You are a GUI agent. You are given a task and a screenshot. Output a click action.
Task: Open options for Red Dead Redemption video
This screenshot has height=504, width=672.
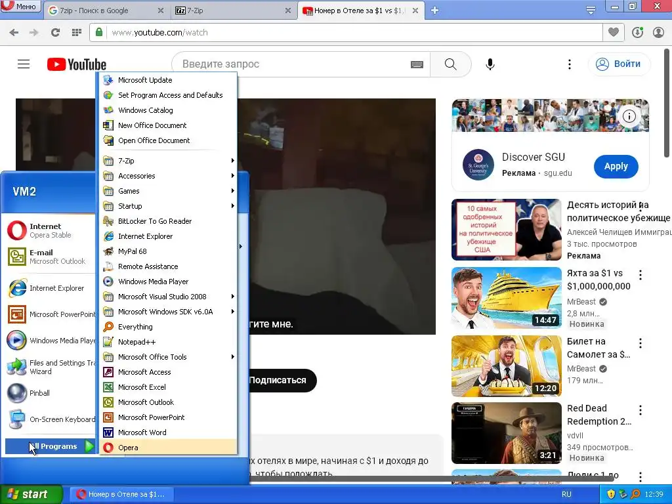[640, 410]
